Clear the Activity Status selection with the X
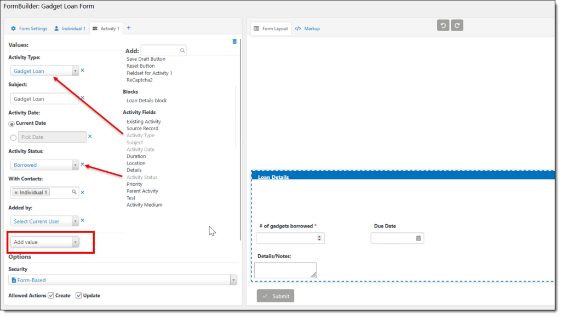The width and height of the screenshot is (561, 316). pyautogui.click(x=82, y=164)
